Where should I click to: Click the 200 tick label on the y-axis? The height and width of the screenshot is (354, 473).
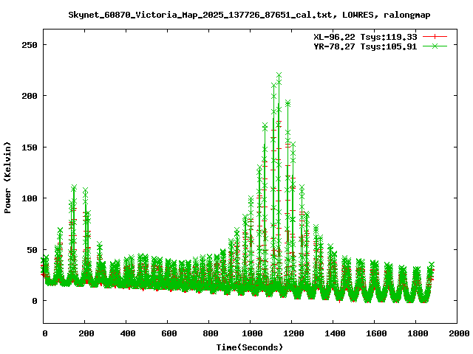click(30, 96)
